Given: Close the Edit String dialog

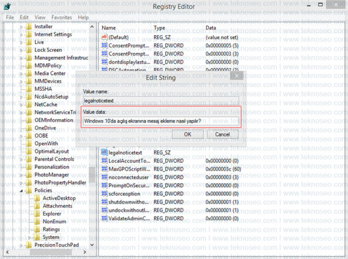Looking at the screenshot, I should click(237, 76).
